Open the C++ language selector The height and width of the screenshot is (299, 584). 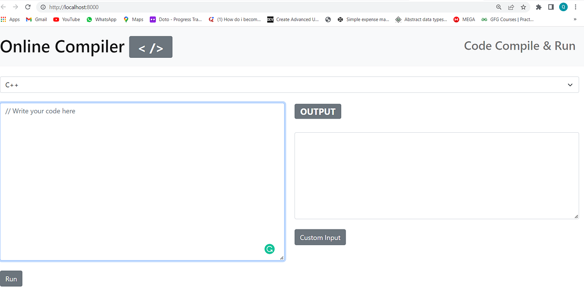click(290, 84)
